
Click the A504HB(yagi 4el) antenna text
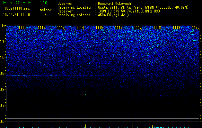pyautogui.click(x=113, y=15)
